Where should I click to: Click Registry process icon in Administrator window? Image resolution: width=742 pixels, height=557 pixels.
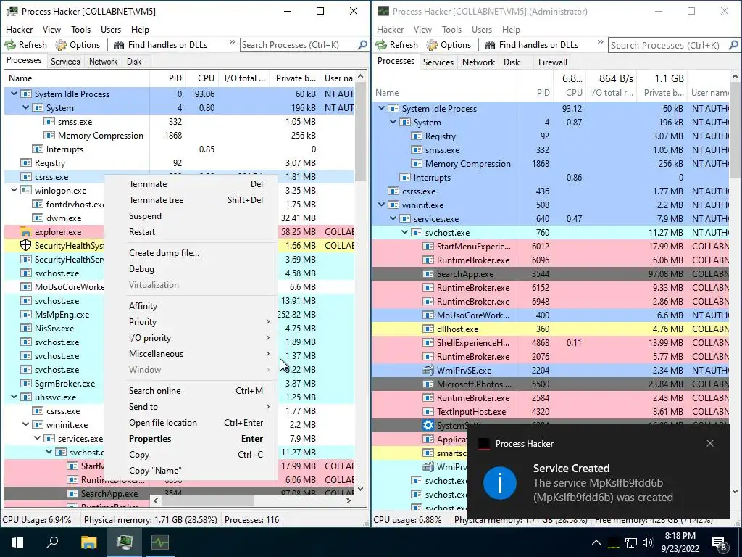[x=417, y=136]
